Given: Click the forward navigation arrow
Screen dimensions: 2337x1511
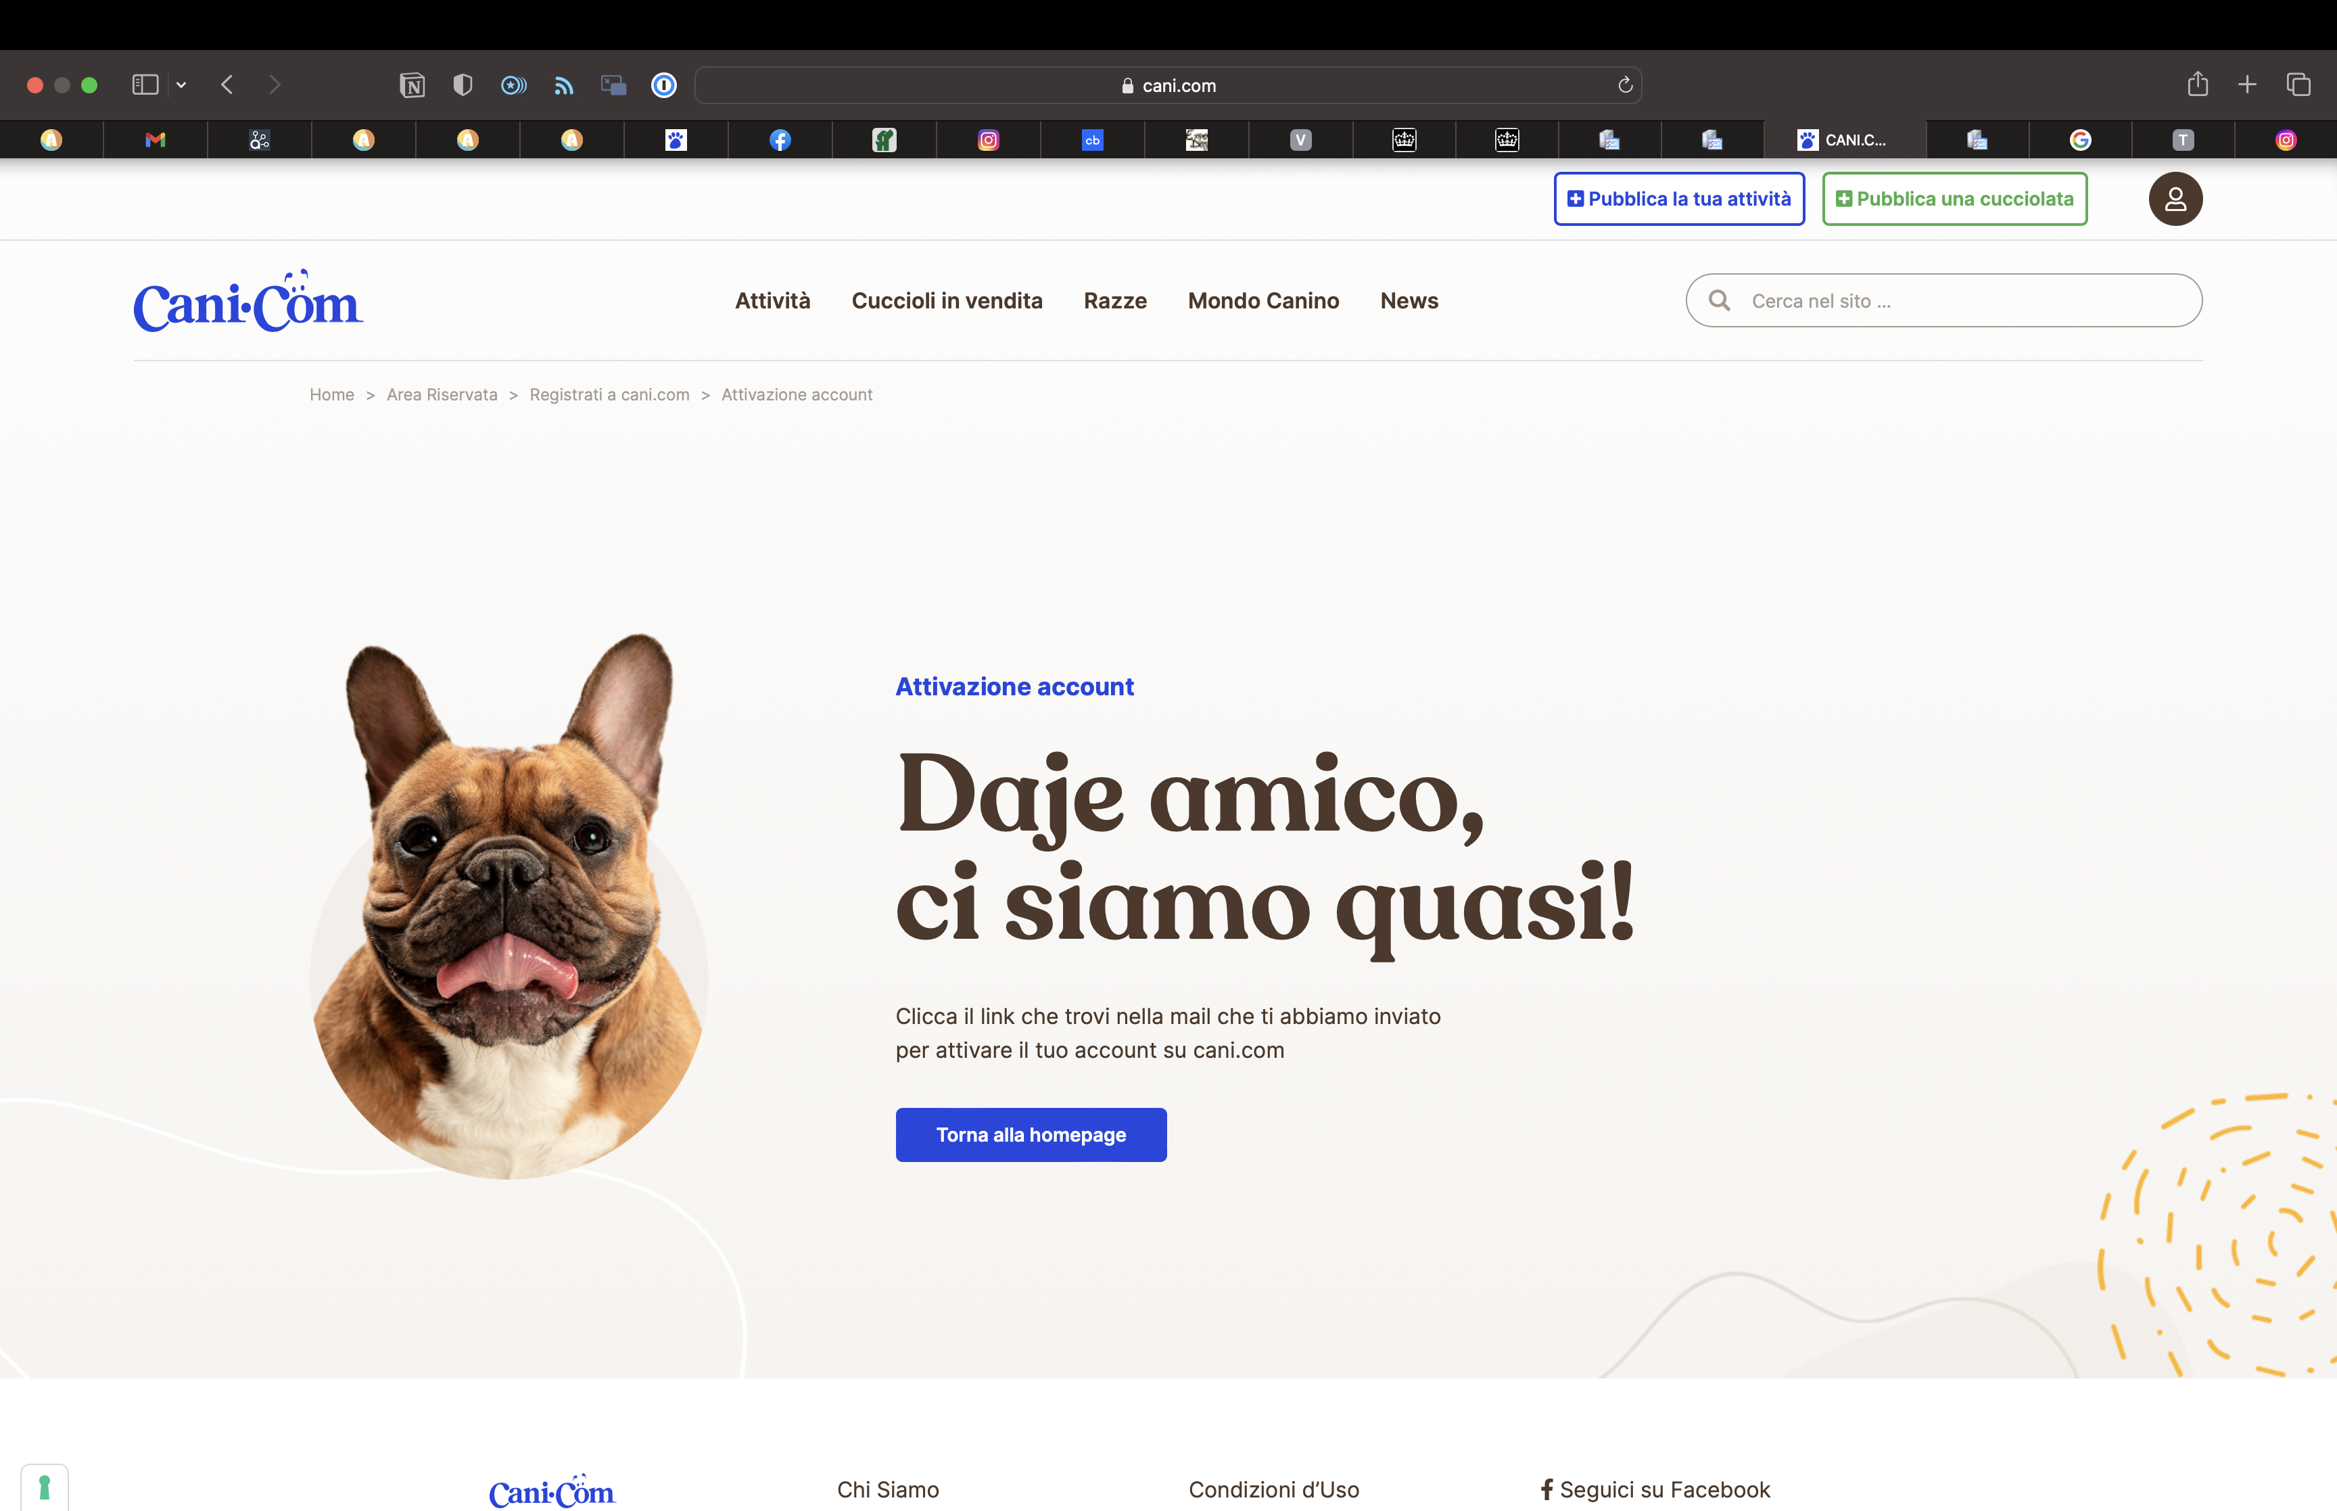Looking at the screenshot, I should (275, 85).
